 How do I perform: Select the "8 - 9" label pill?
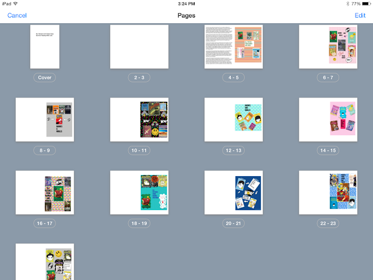coord(44,150)
